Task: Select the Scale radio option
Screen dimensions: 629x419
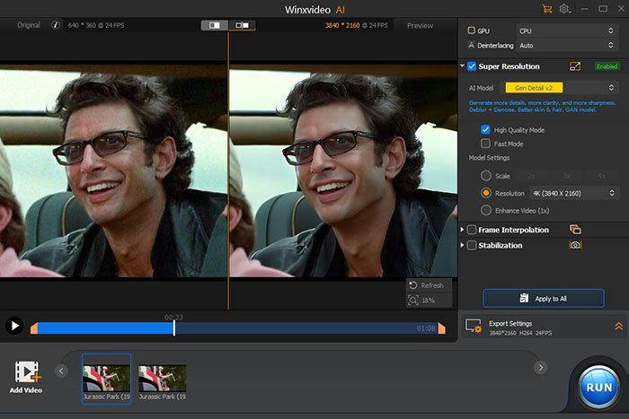Action: 486,176
